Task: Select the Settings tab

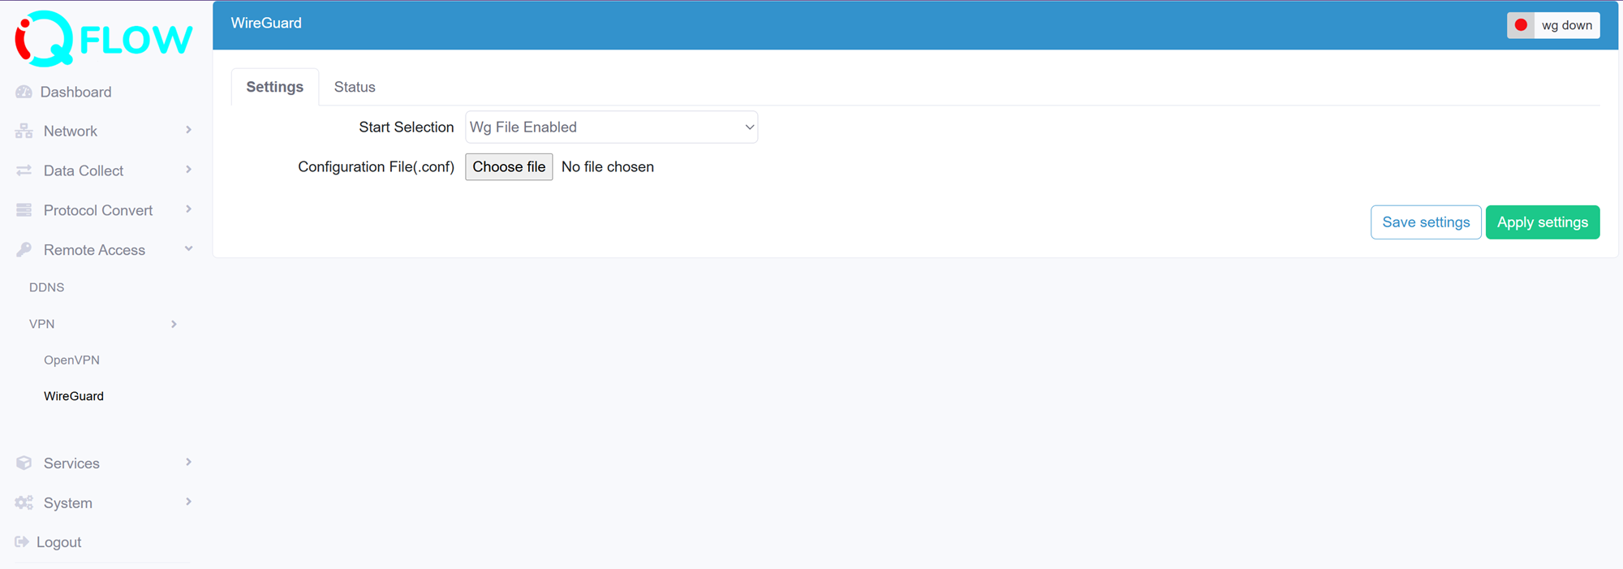Action: click(275, 87)
